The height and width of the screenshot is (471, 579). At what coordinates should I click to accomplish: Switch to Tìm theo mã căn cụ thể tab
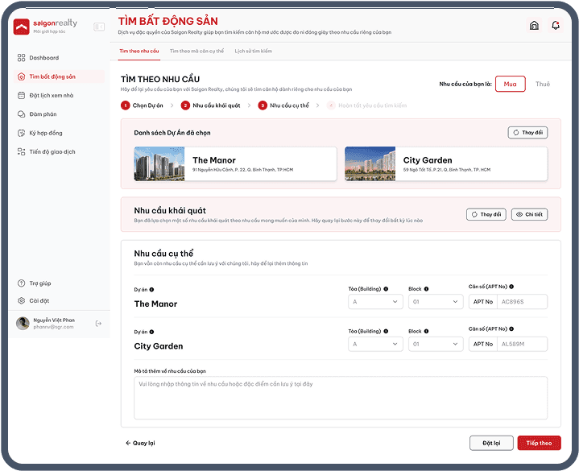point(196,51)
